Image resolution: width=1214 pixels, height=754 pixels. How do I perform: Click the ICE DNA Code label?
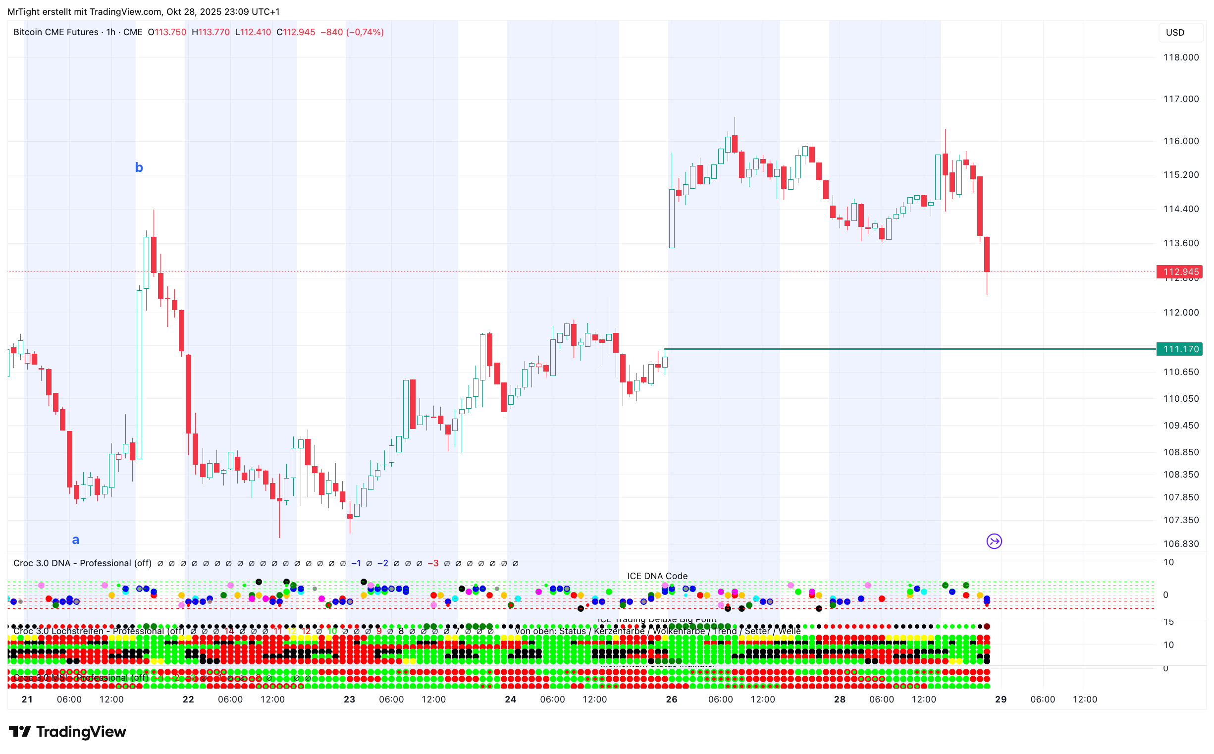tap(657, 576)
